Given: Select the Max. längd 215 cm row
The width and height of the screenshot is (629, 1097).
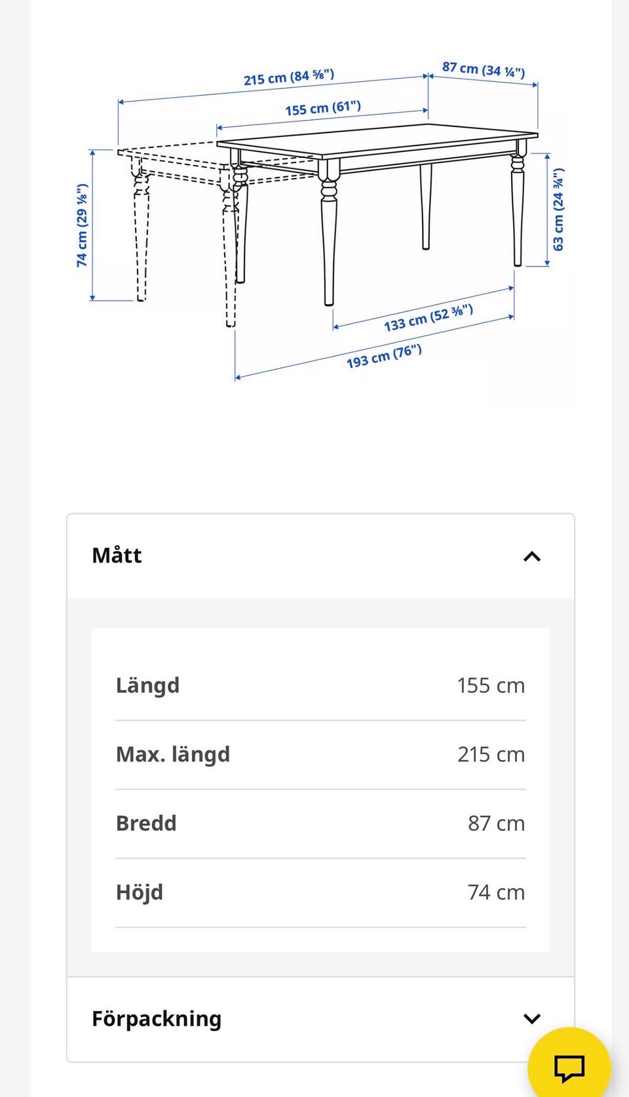Looking at the screenshot, I should tap(320, 754).
